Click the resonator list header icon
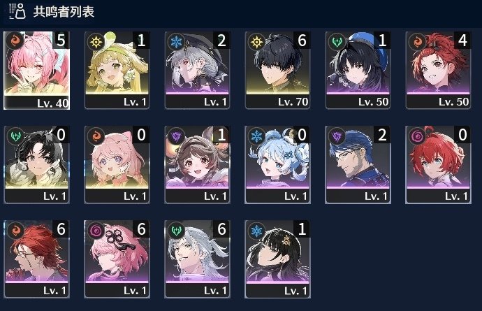 tap(17, 11)
